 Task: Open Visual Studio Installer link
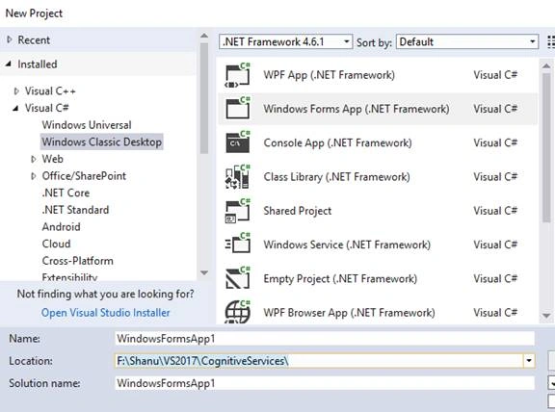tap(105, 313)
